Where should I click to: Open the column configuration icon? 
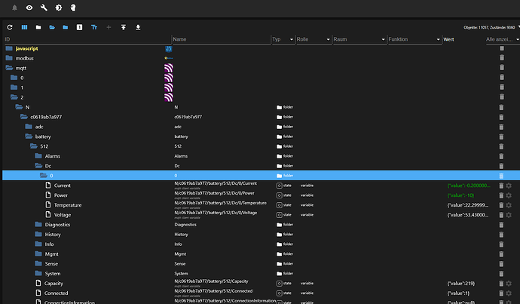click(24, 27)
